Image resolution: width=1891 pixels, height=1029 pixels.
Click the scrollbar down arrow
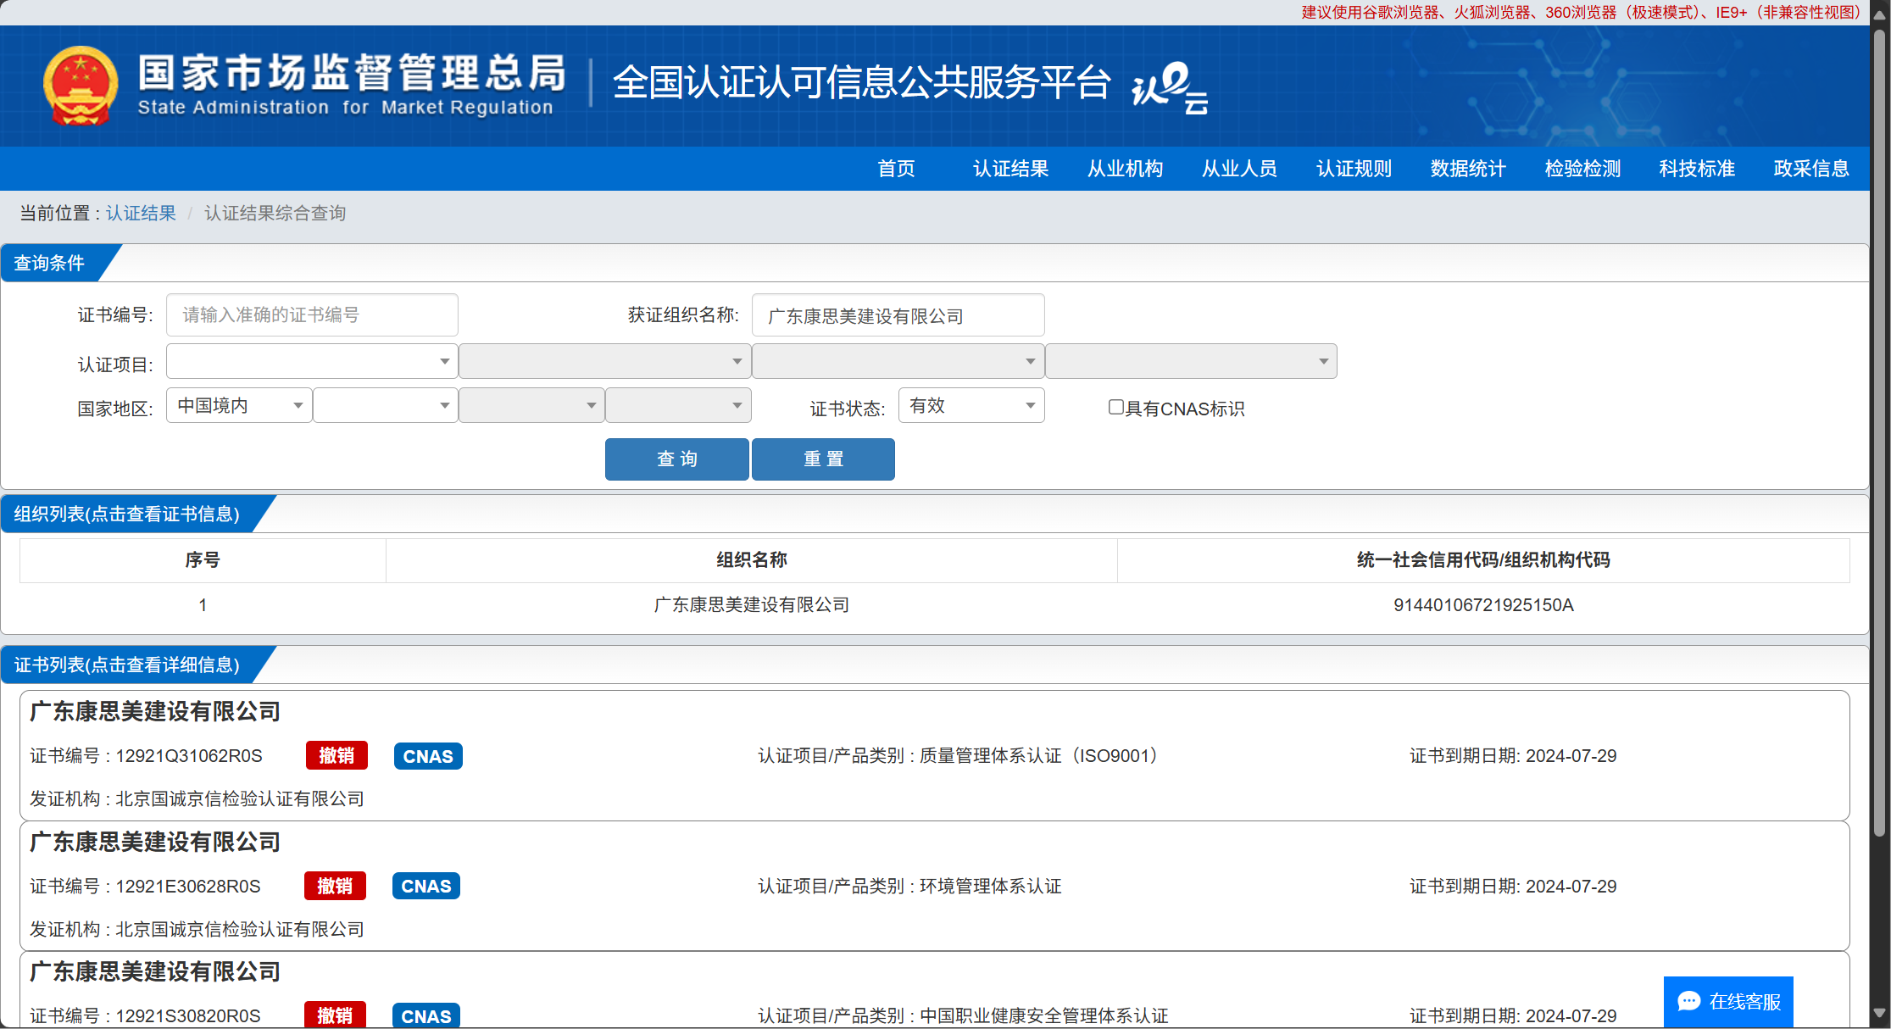pyautogui.click(x=1879, y=1013)
